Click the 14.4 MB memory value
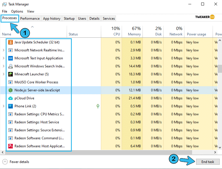Screen dimensions: 222x169 (x=135, y=66)
